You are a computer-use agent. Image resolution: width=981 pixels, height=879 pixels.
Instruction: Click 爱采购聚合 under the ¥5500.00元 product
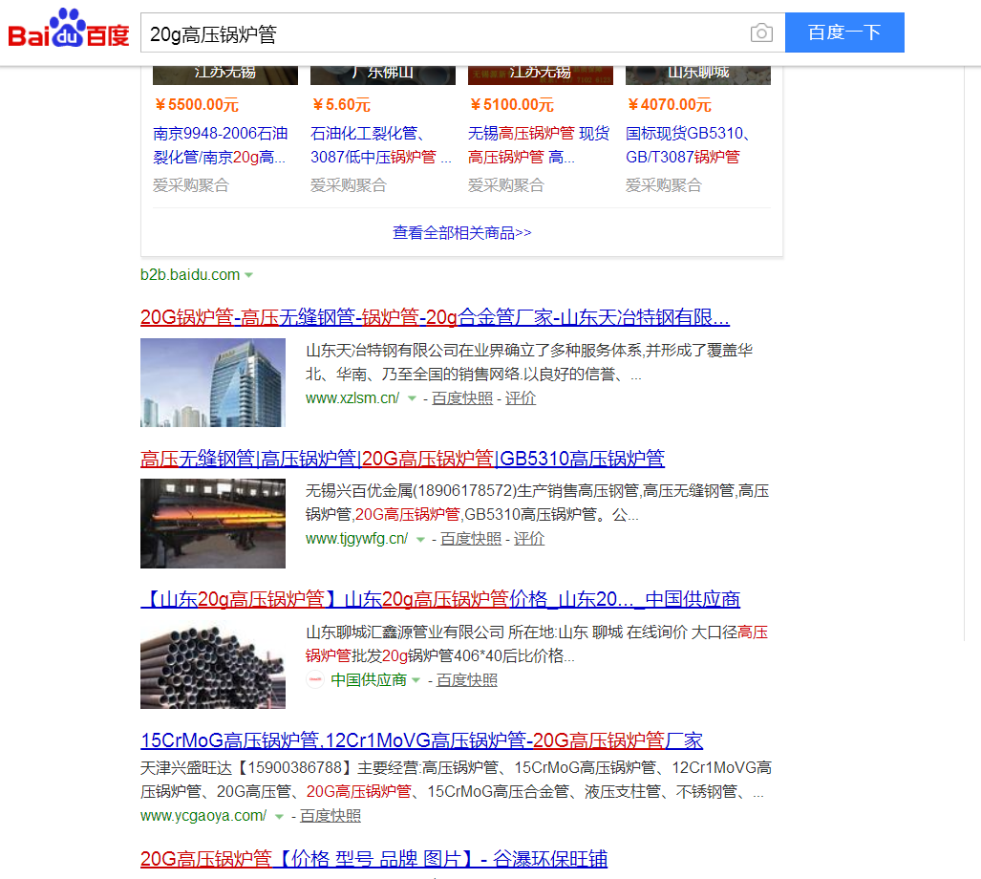(x=191, y=185)
